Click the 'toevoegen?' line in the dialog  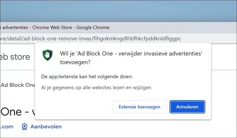pyautogui.click(x=75, y=62)
